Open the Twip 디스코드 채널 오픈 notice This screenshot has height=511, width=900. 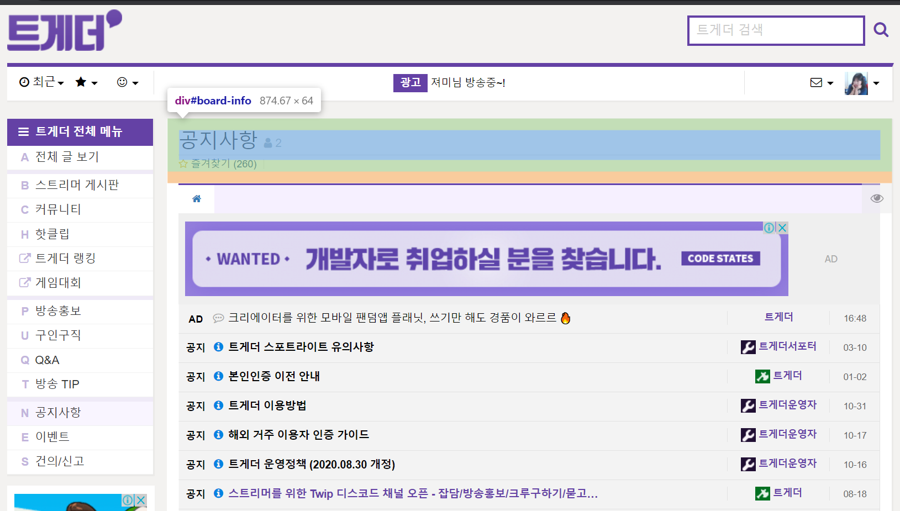(413, 493)
